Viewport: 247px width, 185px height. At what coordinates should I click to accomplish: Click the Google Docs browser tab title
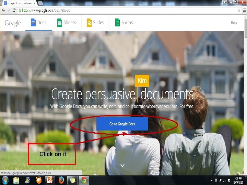tap(20, 3)
